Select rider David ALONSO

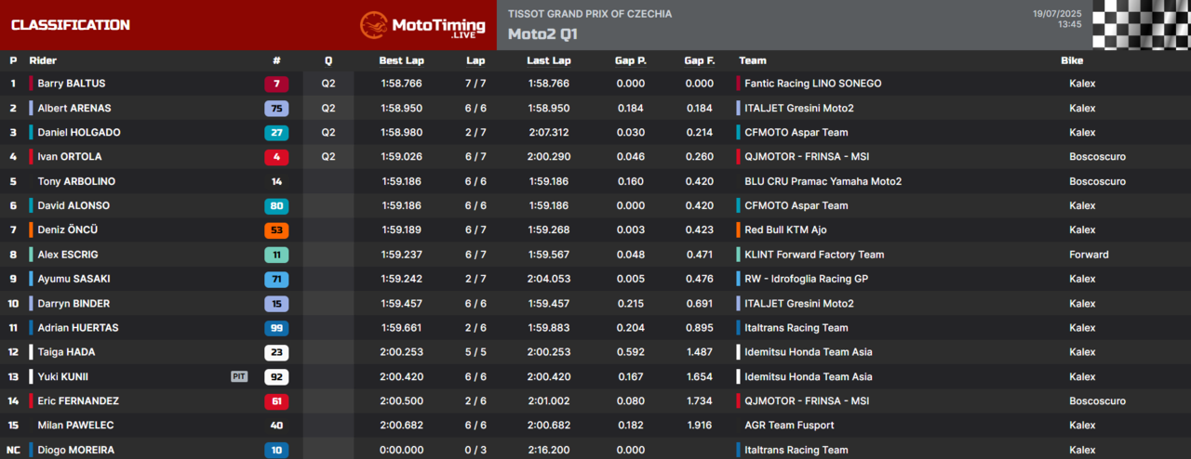74,205
